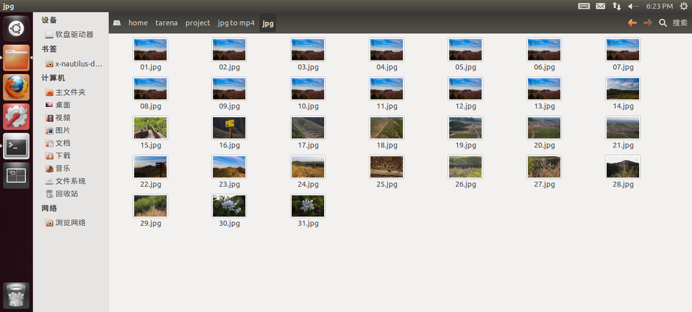Select thumbnail of 28.jpg
692x312 pixels.
[623, 167]
